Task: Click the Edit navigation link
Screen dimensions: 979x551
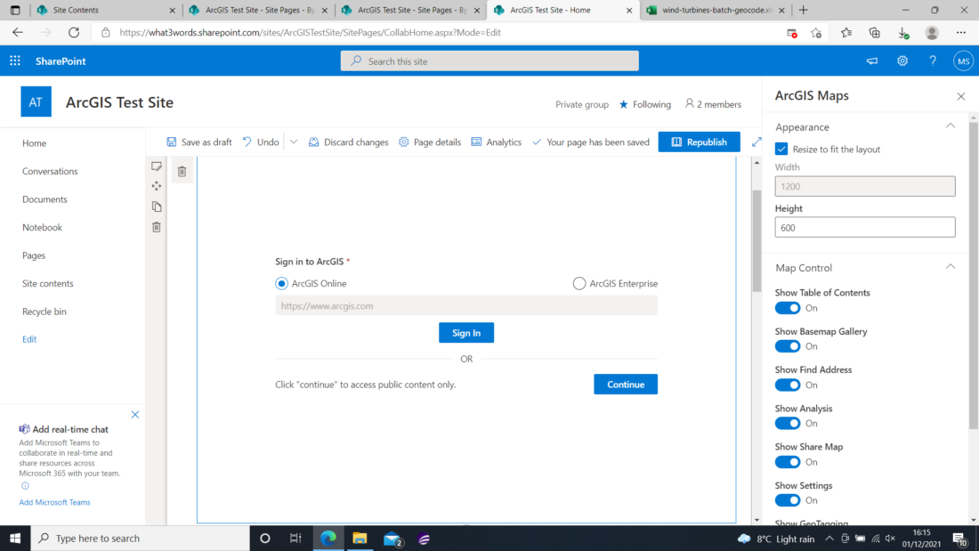Action: [29, 339]
